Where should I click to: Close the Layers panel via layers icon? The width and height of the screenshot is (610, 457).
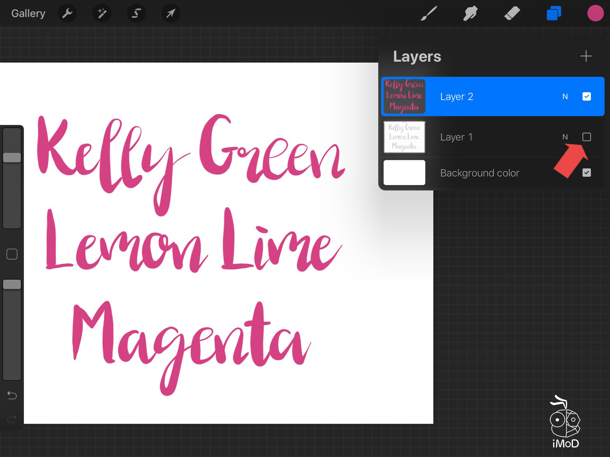click(553, 14)
